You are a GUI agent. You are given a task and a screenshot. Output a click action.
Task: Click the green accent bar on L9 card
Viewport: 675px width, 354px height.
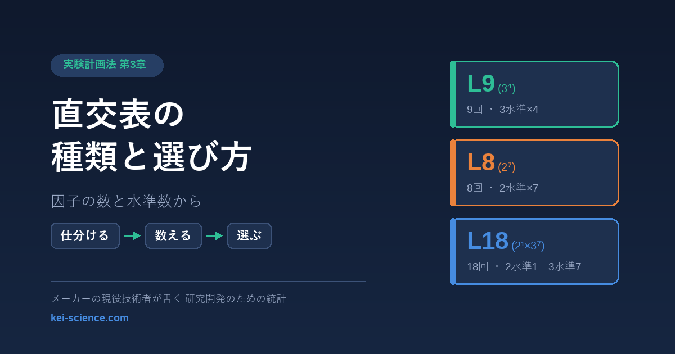(x=453, y=94)
